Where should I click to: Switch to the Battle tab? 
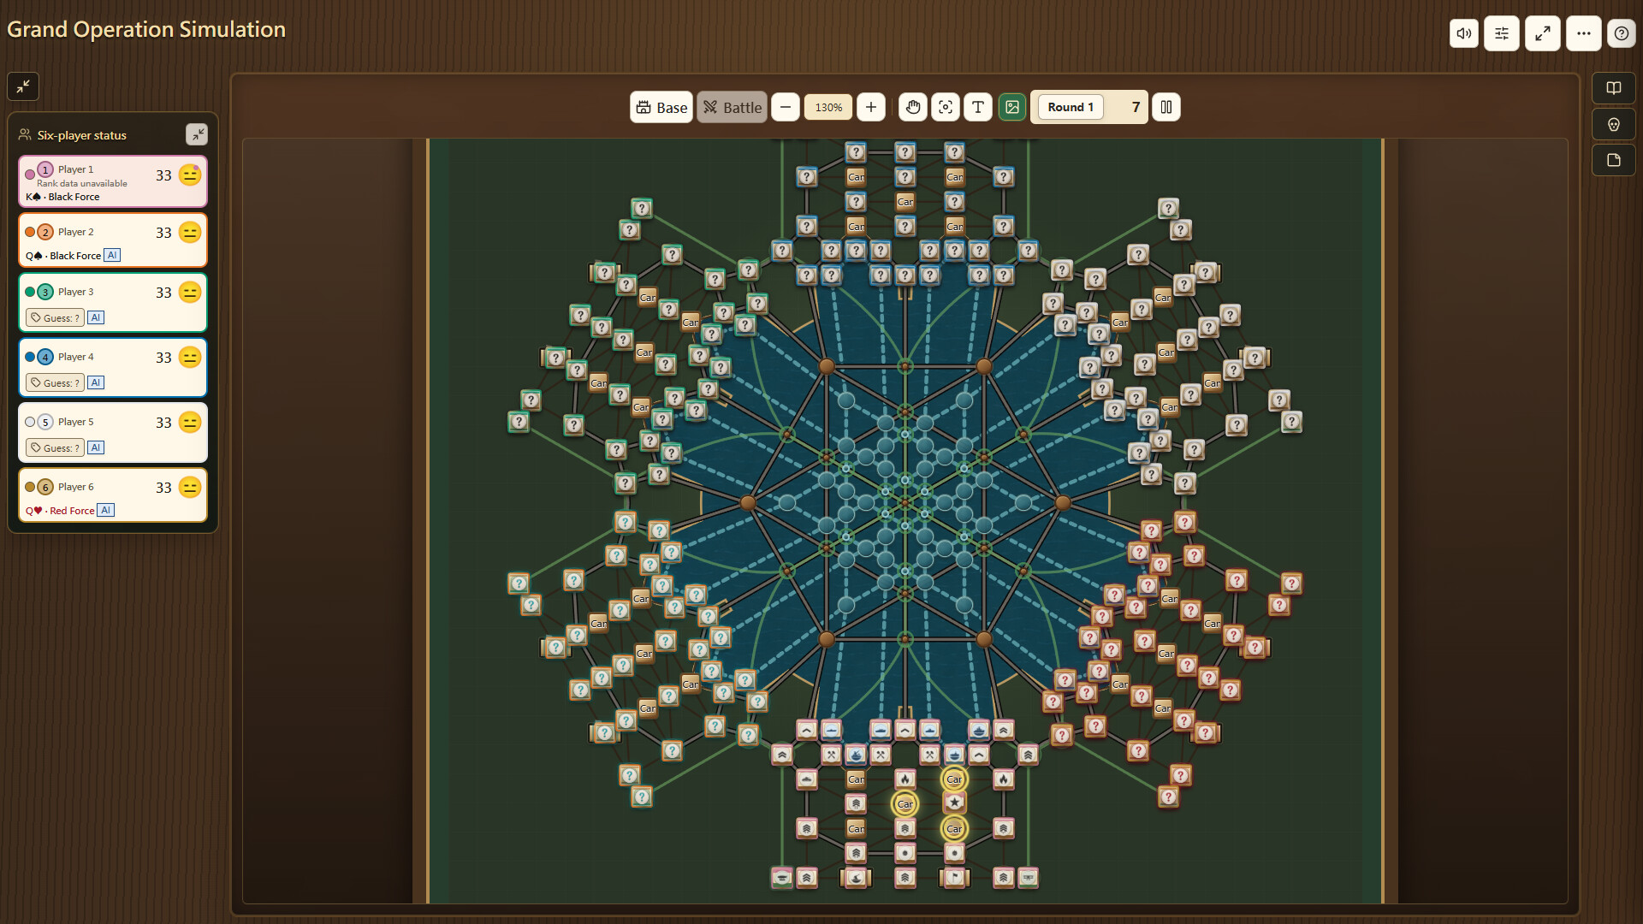[732, 107]
